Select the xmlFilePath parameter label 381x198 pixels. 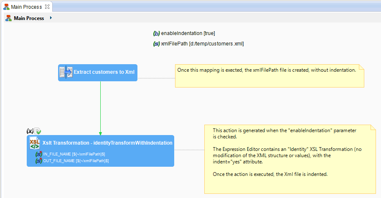[202, 44]
